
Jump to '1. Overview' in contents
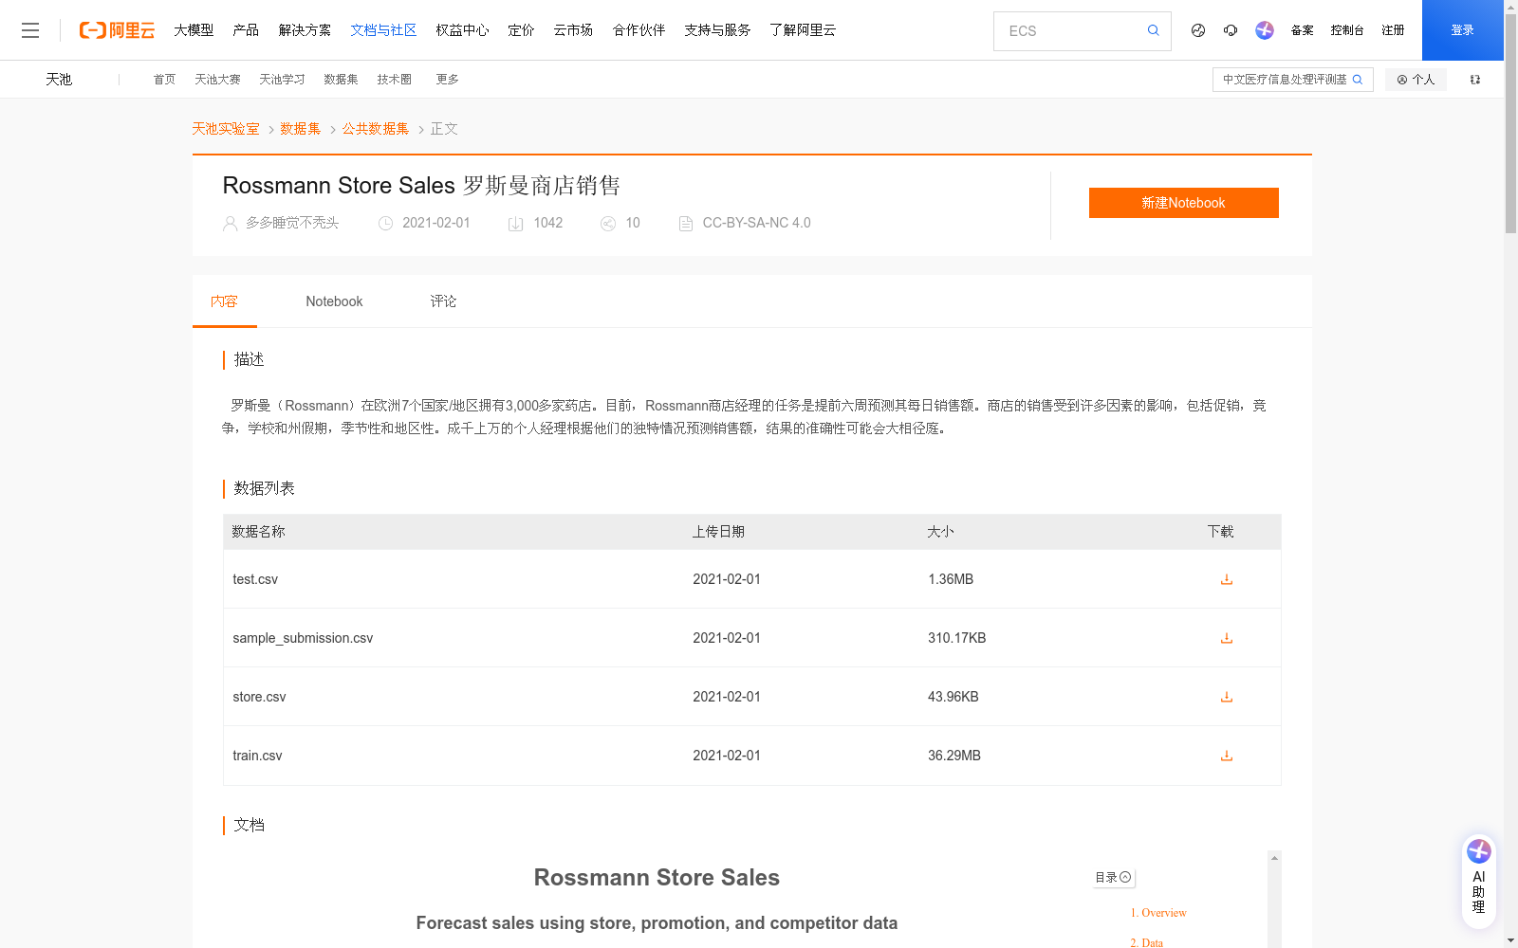(x=1158, y=913)
